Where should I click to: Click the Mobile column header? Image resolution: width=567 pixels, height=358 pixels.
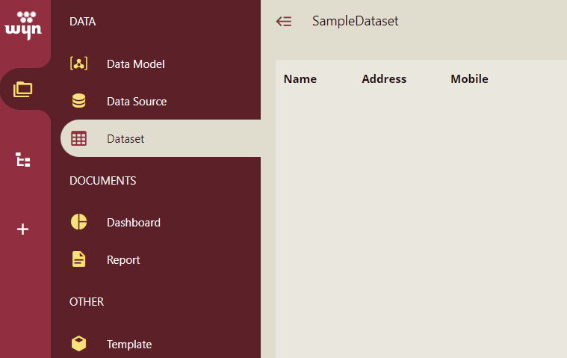pyautogui.click(x=469, y=79)
